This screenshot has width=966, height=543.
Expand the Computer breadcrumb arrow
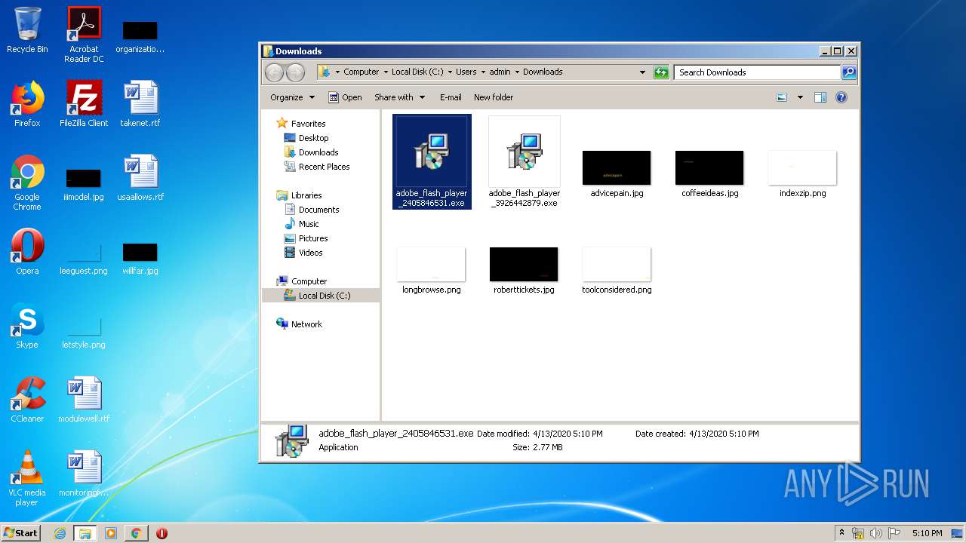click(x=386, y=72)
